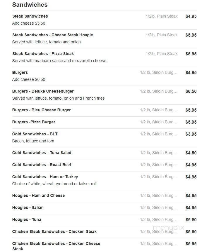Click the Sandwiches section heading
The height and width of the screenshot is (252, 221).
coord(30,5)
